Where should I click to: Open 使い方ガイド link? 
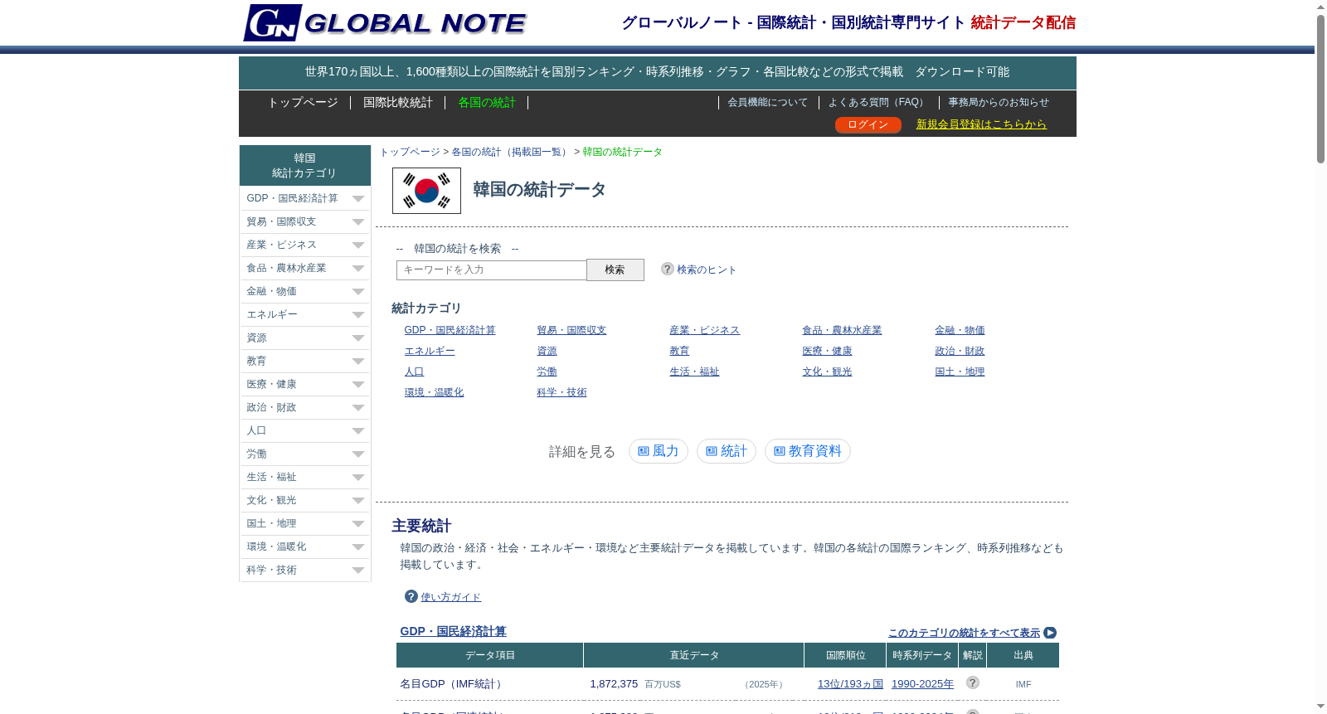pos(451,597)
